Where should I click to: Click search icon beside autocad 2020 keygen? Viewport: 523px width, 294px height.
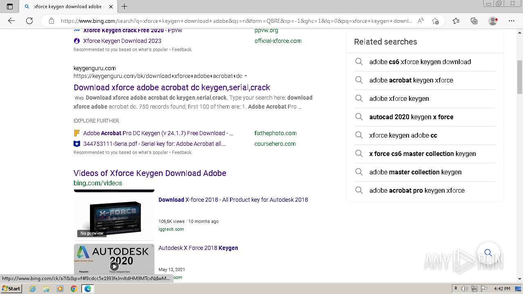(359, 117)
